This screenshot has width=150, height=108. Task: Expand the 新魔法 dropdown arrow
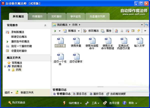pyautogui.click(x=79, y=31)
